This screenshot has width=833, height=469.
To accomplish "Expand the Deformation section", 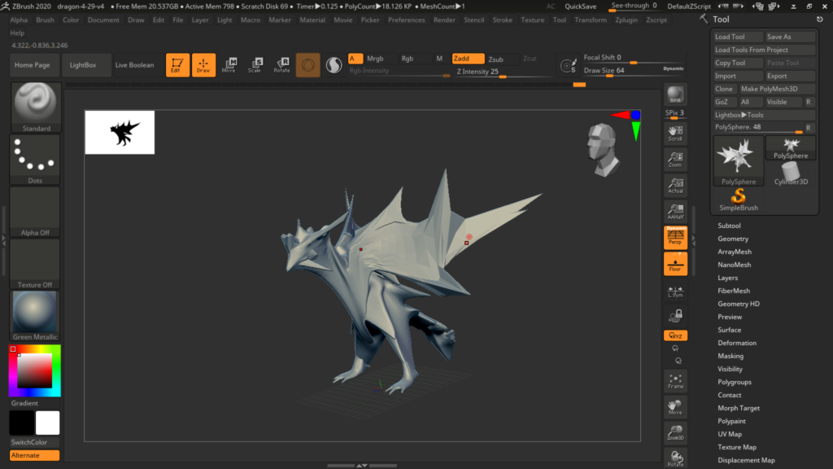I will tap(736, 343).
